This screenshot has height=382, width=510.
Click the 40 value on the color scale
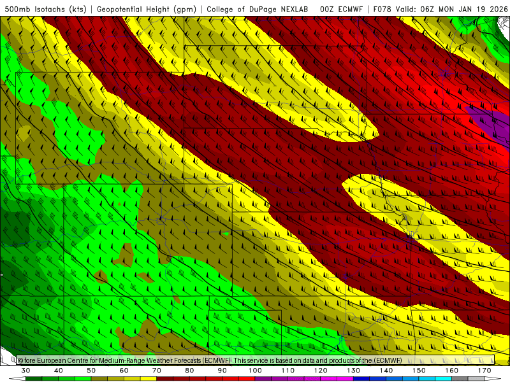pyautogui.click(x=59, y=371)
